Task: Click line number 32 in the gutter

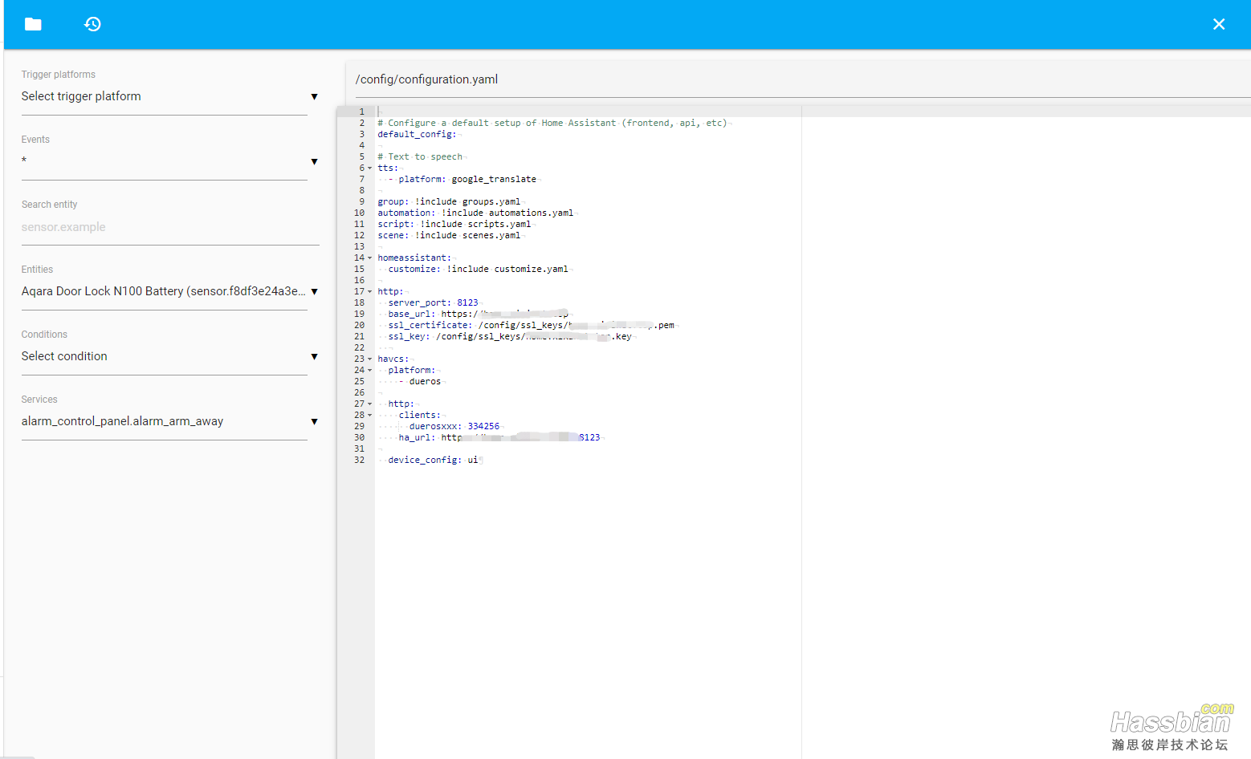Action: pyautogui.click(x=360, y=461)
